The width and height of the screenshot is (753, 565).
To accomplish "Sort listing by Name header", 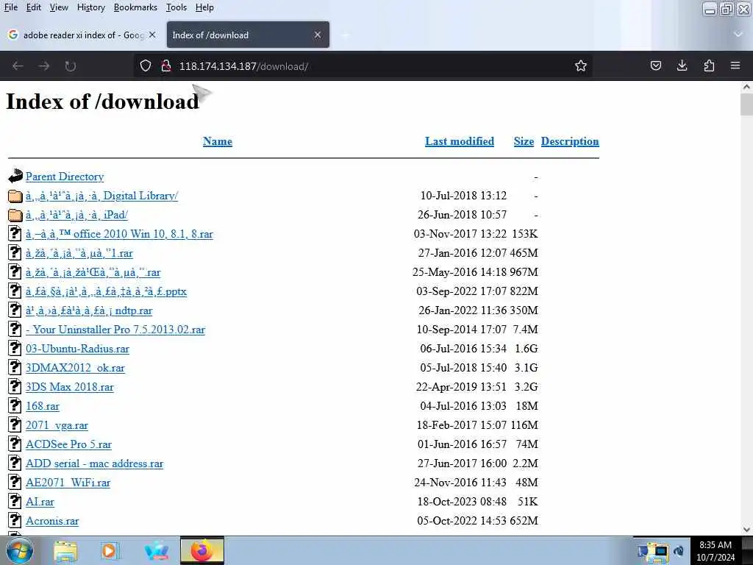I will tap(218, 141).
